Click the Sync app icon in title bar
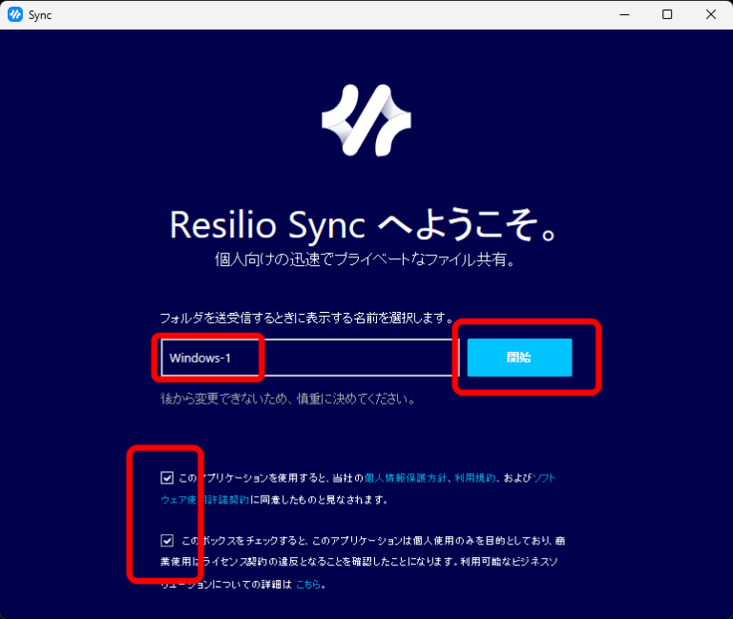This screenshot has height=619, width=733. point(14,14)
